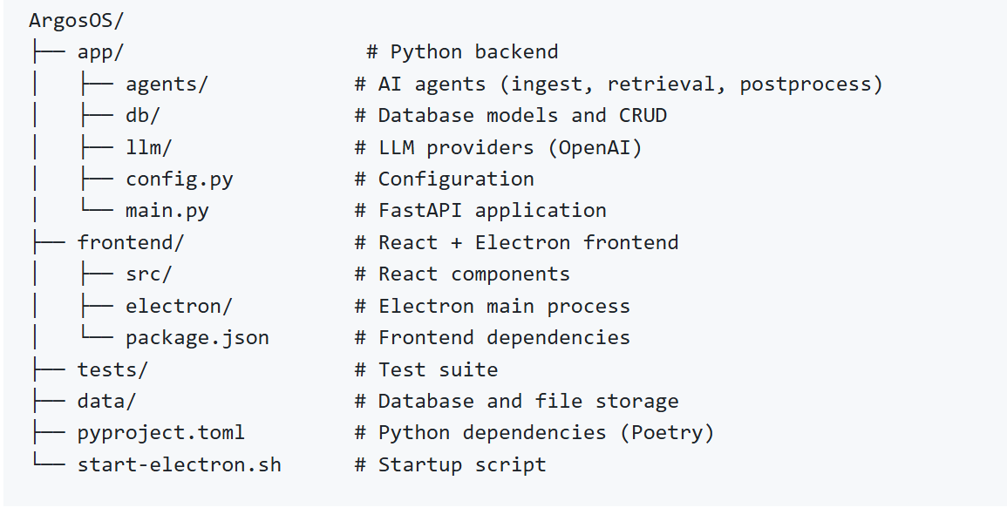Select the frontend/ directory entry
Viewport: 1007px width, 528px height.
131,242
